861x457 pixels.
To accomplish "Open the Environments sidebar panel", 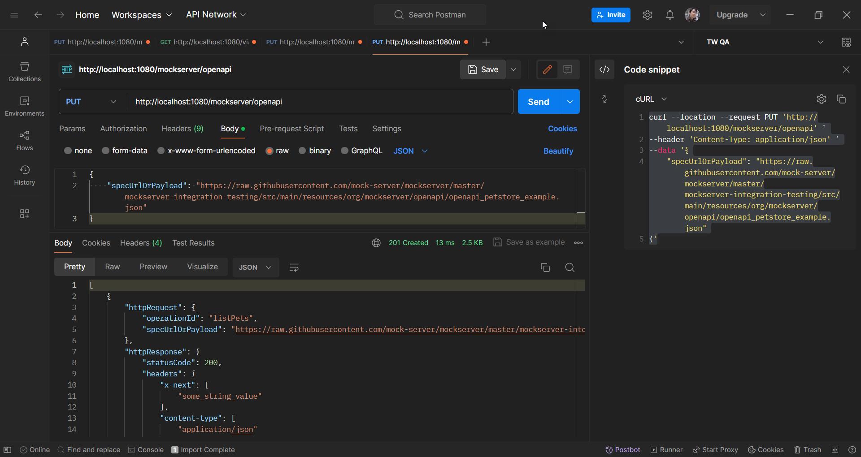I will (25, 106).
